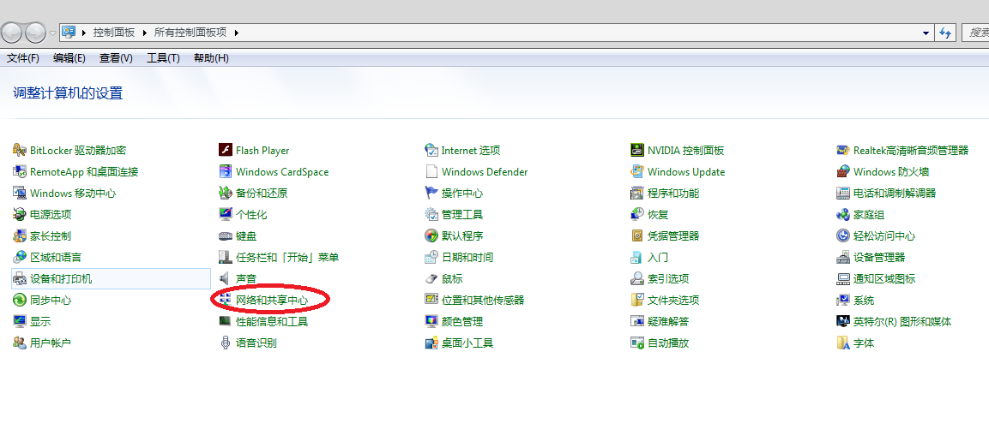Expand the arrow after 控制面板 breadcrumb
The width and height of the screenshot is (989, 441).
click(144, 33)
